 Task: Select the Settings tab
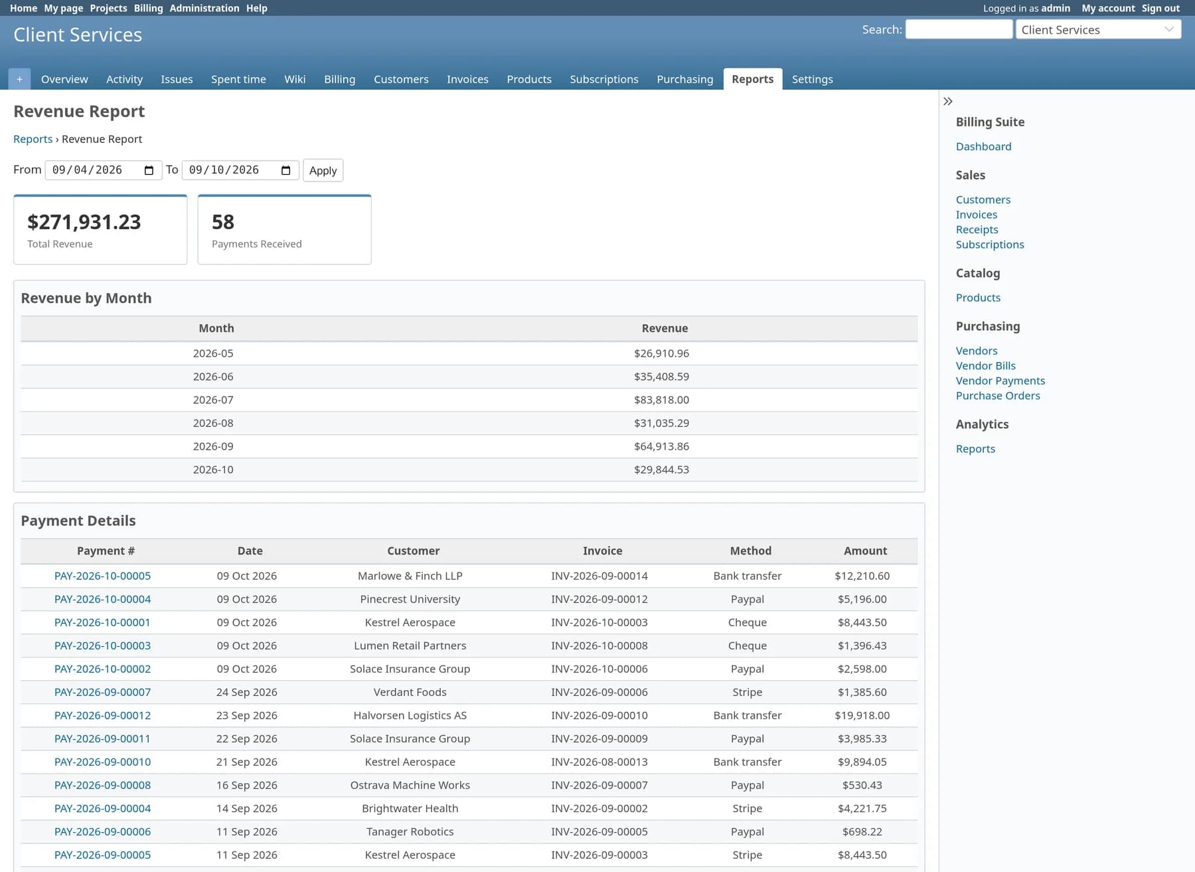click(x=812, y=79)
